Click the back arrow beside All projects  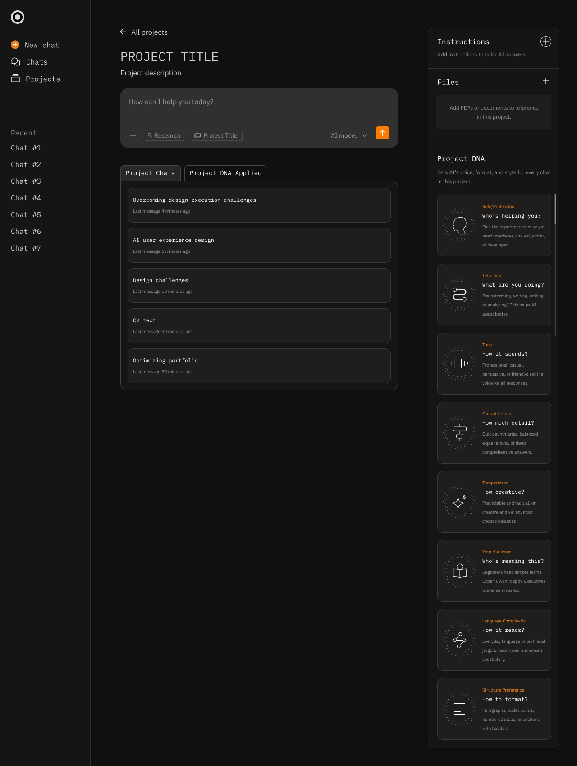click(x=123, y=32)
